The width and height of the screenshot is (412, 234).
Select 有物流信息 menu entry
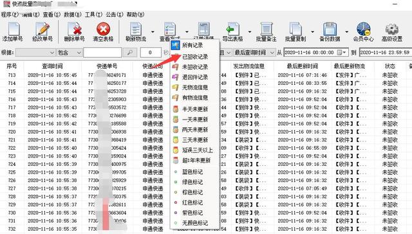coord(194,98)
